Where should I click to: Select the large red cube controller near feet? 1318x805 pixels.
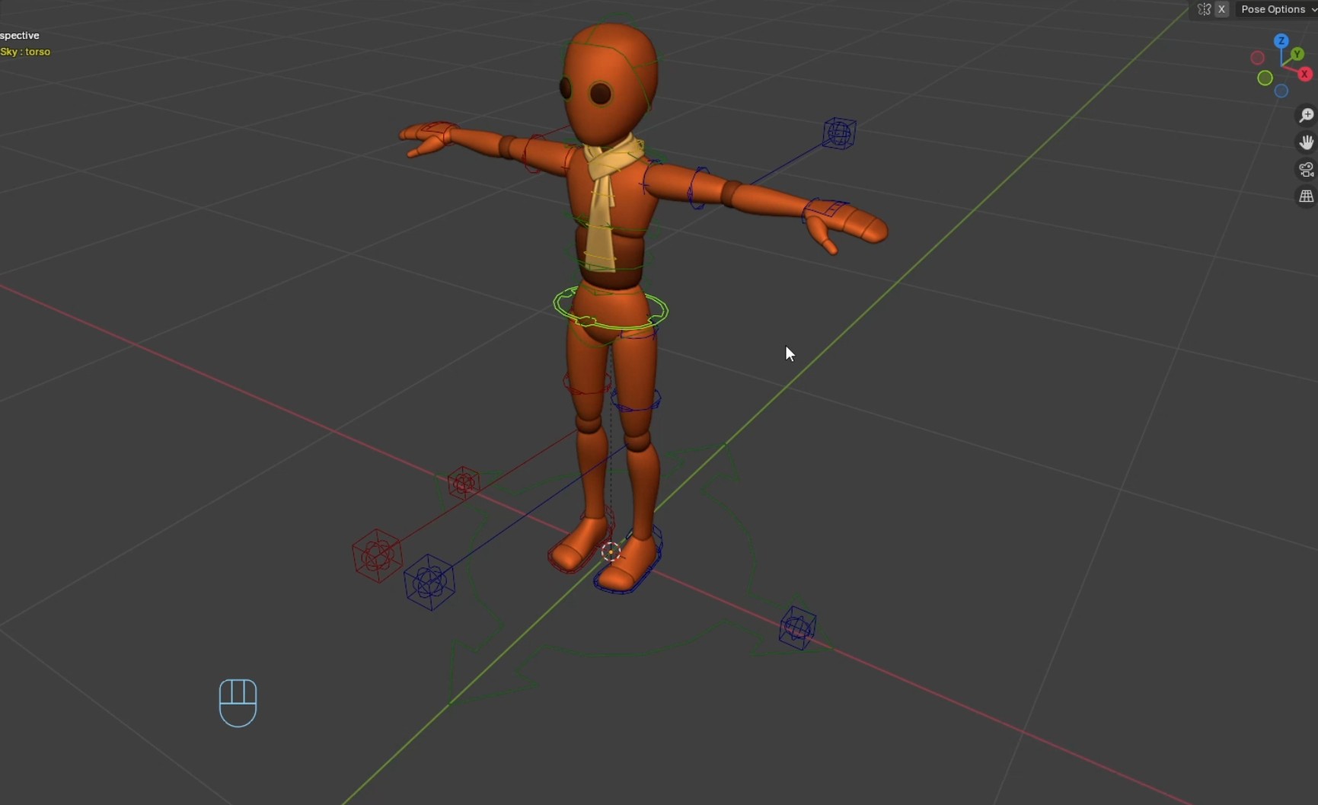(377, 556)
